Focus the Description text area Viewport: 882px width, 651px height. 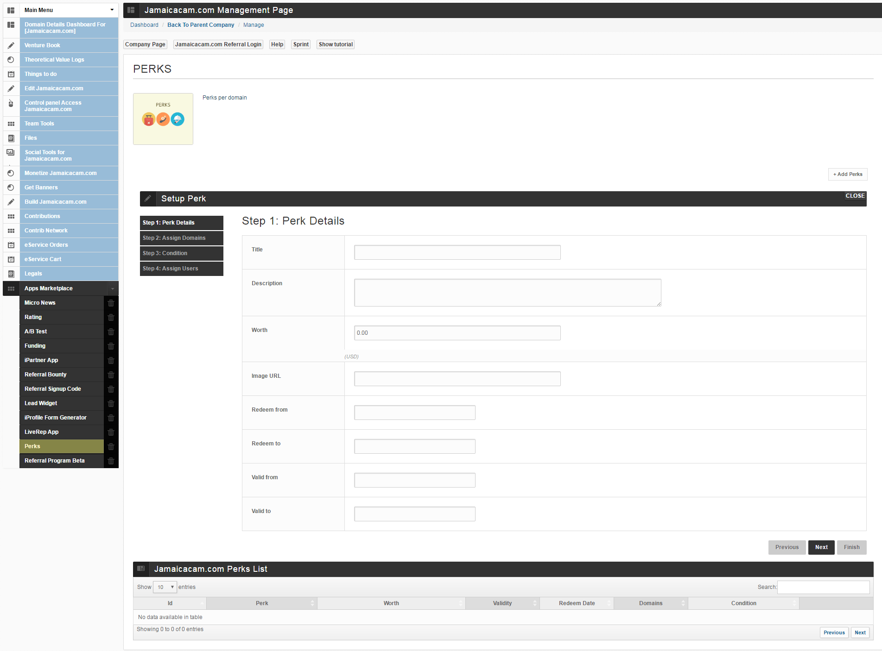pos(508,293)
